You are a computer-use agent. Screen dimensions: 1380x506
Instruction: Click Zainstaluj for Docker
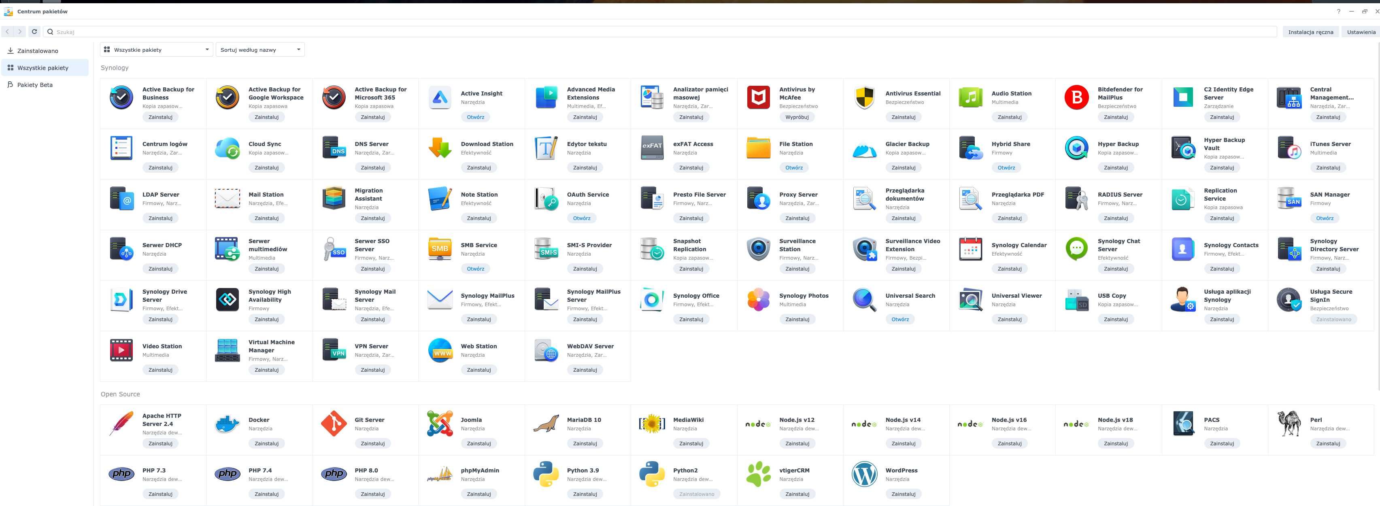266,443
